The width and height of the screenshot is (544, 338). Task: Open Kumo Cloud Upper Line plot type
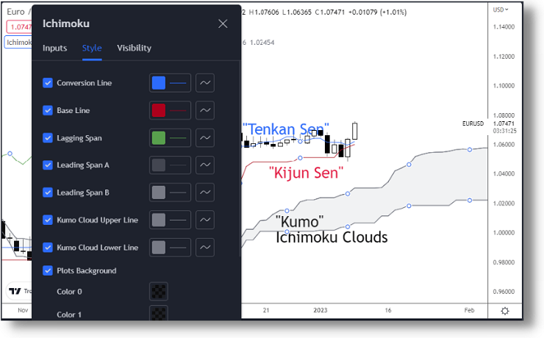click(x=205, y=220)
